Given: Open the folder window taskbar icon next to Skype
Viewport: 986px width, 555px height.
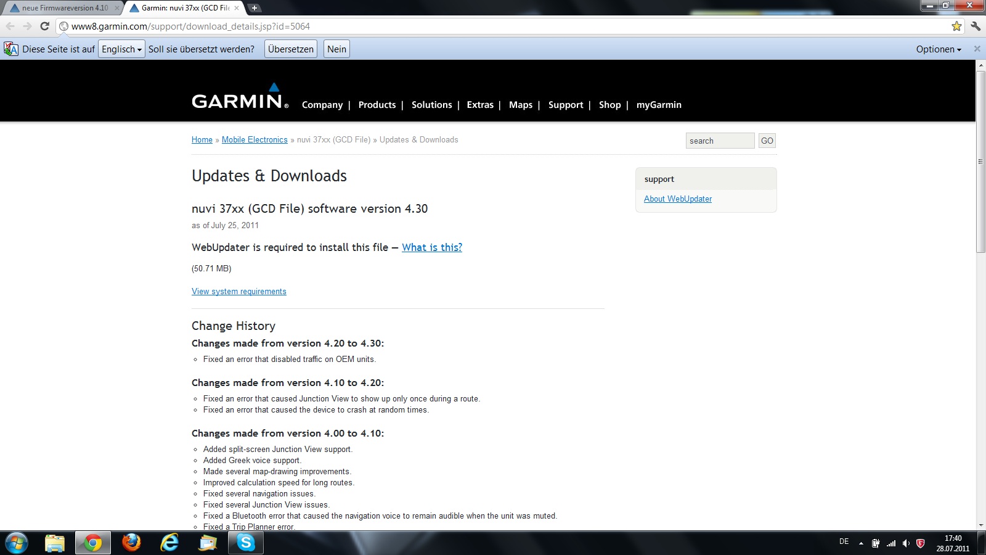Looking at the screenshot, I should pos(208,543).
